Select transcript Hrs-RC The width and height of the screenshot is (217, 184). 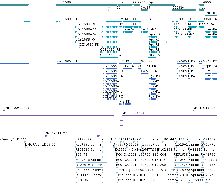point(125,22)
